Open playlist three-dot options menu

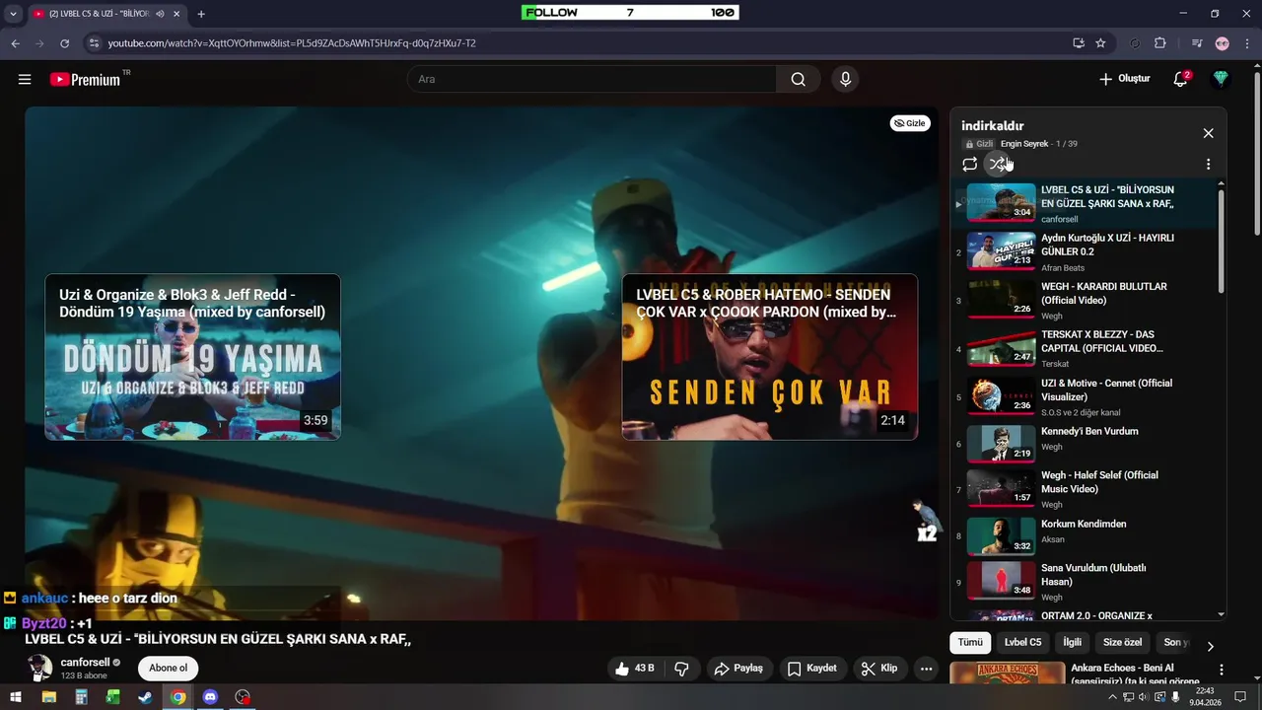(x=1208, y=165)
